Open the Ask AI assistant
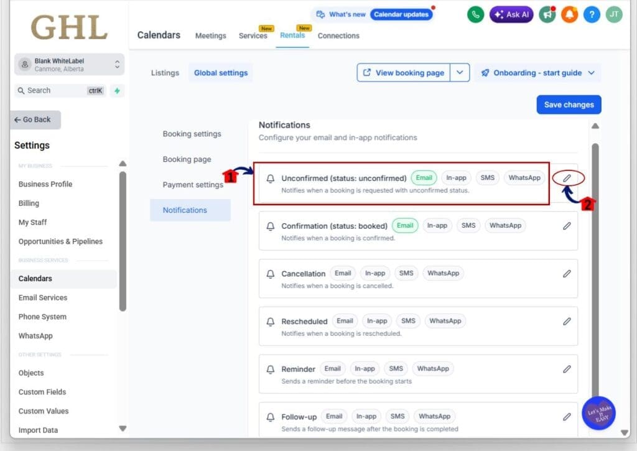The image size is (637, 451). pos(511,15)
